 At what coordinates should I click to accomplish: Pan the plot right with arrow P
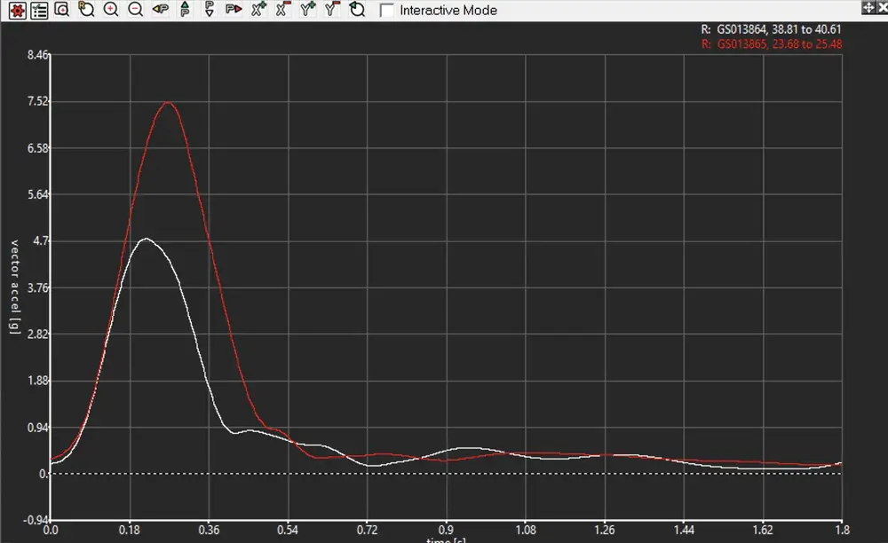(234, 9)
